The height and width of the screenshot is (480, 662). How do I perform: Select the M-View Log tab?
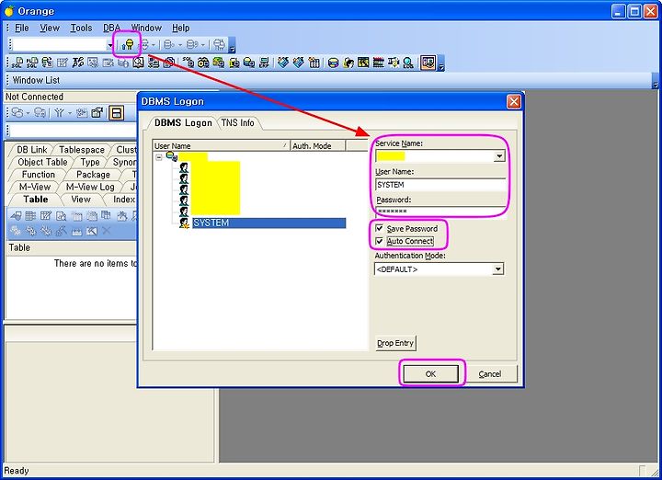coord(90,187)
